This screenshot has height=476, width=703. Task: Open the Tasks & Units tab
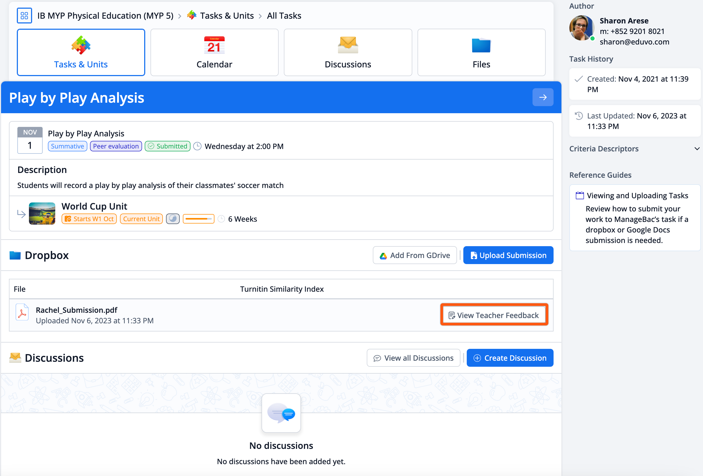[x=81, y=52]
